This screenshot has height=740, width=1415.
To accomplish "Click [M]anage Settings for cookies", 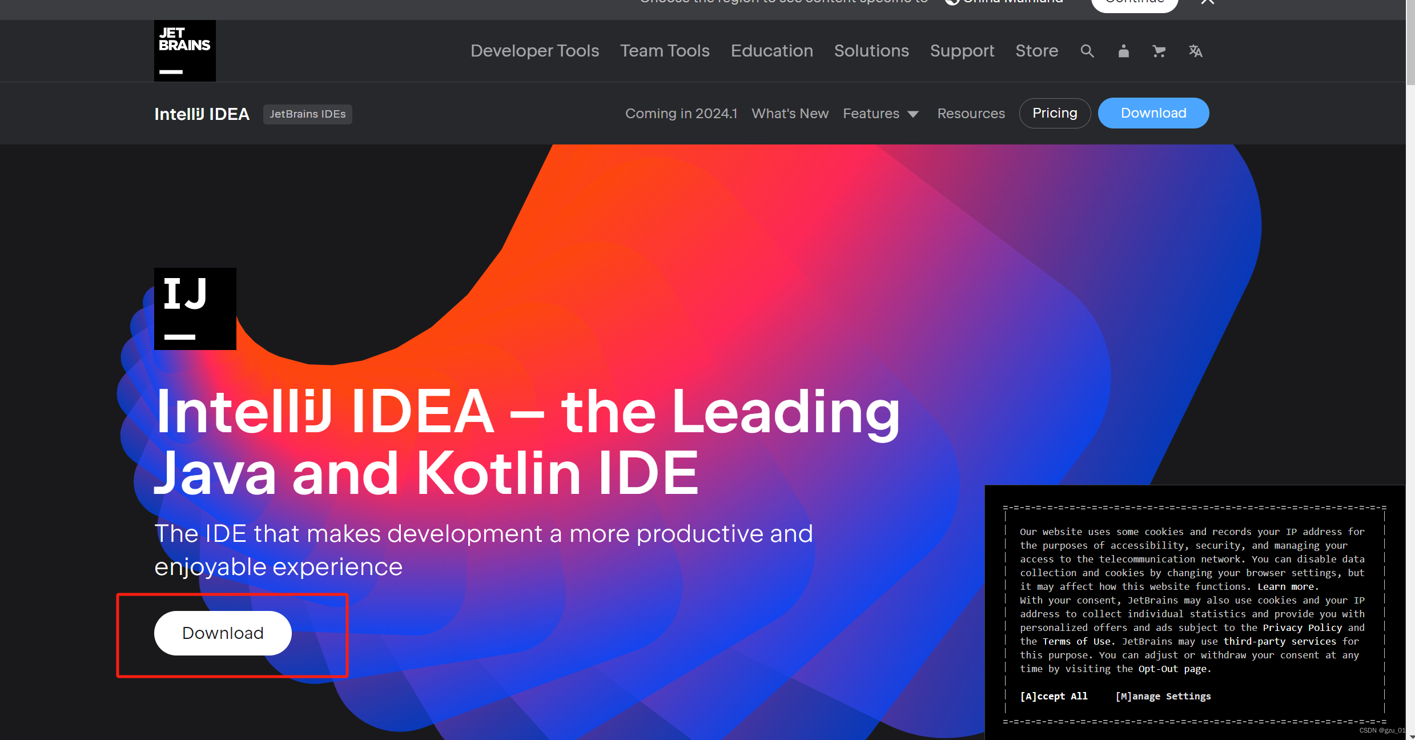I will pyautogui.click(x=1163, y=696).
